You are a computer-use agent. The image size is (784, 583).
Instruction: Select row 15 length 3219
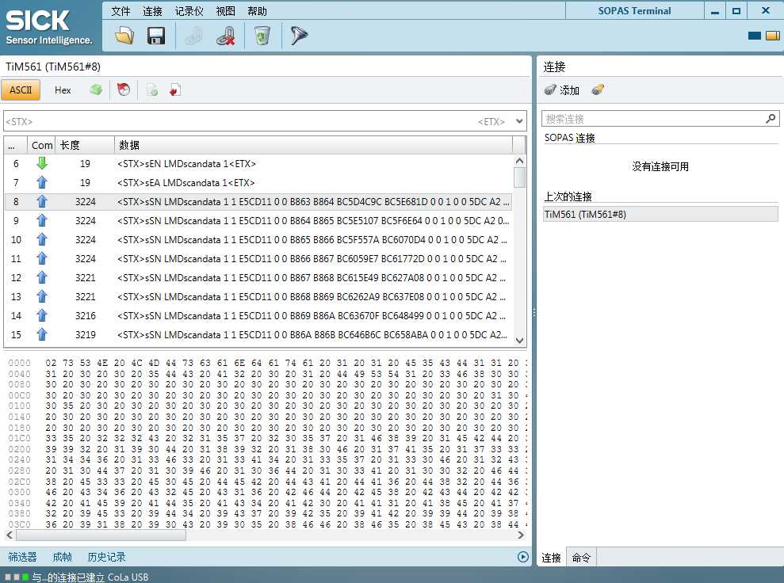click(258, 334)
